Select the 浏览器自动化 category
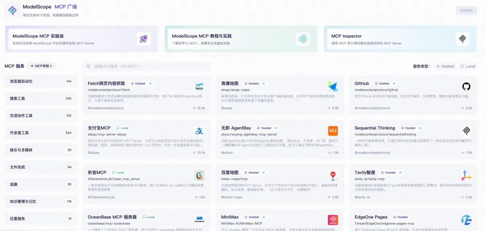The width and height of the screenshot is (486, 231). (41, 81)
